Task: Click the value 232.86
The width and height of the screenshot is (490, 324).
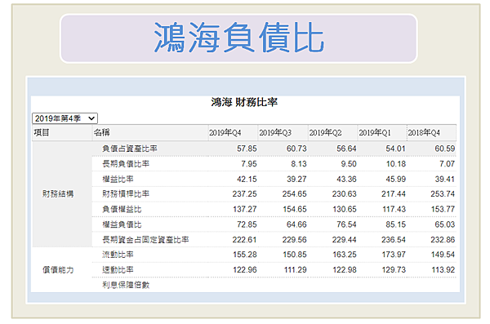Action: (x=443, y=240)
